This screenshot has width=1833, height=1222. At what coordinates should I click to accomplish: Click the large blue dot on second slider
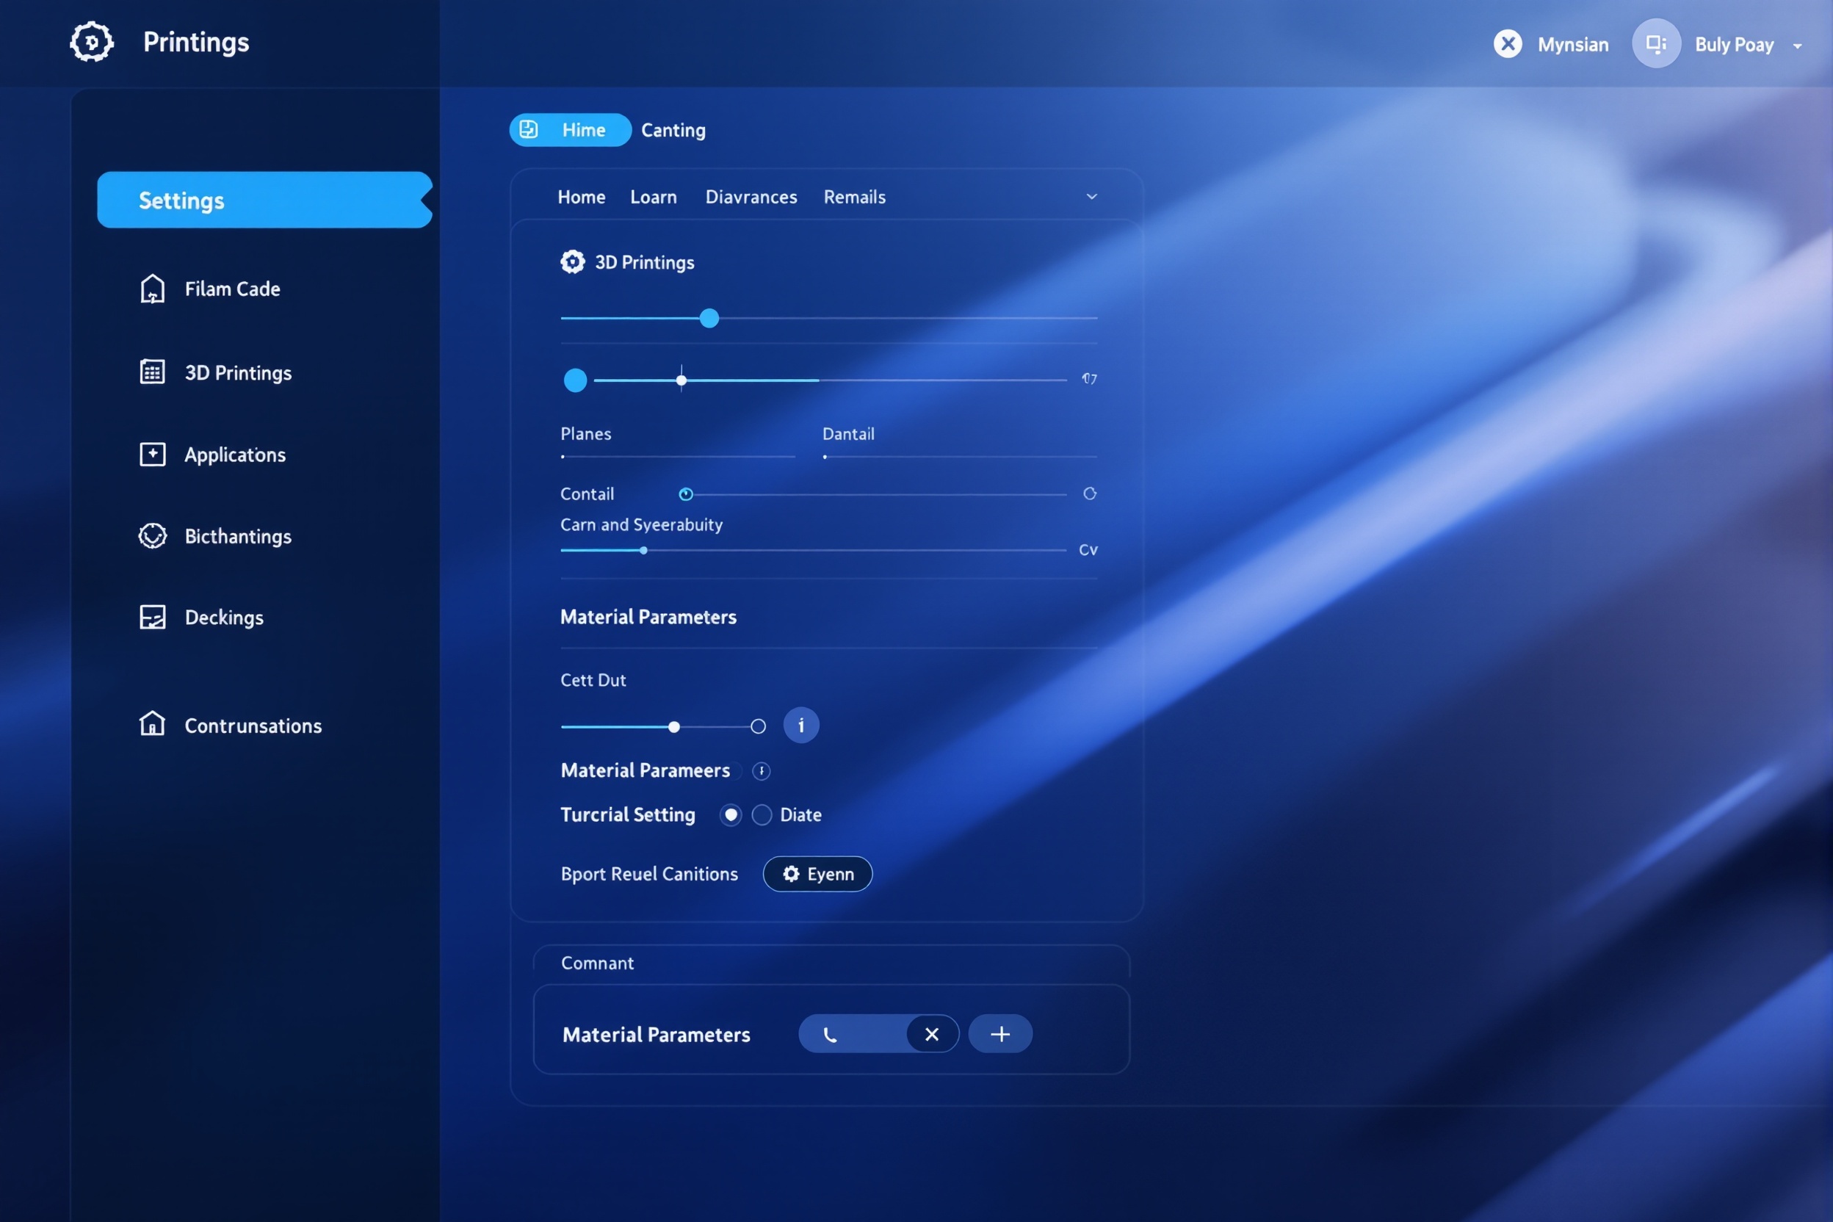(x=575, y=380)
